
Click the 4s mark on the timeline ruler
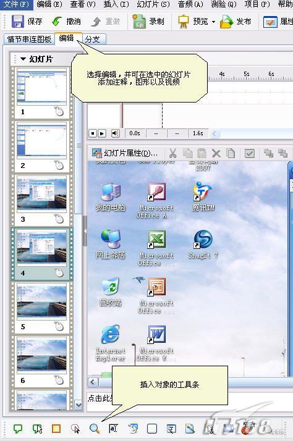[x=222, y=74]
